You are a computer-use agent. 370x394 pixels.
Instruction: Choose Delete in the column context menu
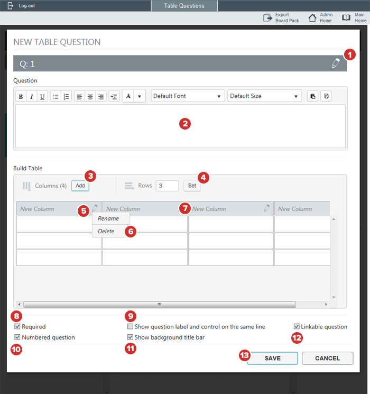point(106,231)
